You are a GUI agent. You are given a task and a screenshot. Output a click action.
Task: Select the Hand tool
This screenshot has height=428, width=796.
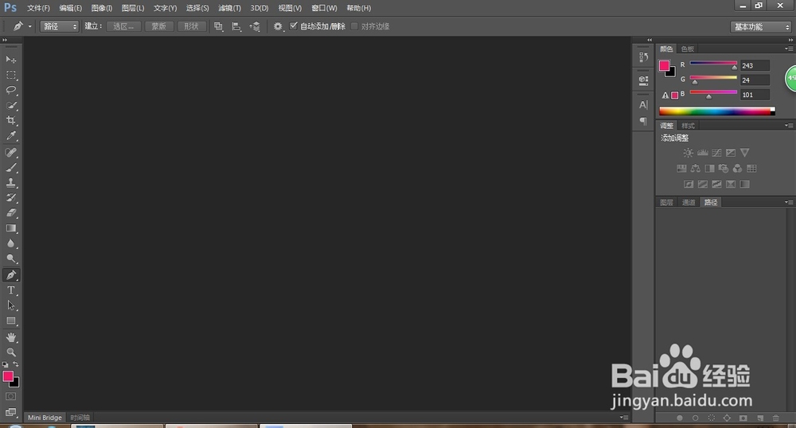click(10, 337)
